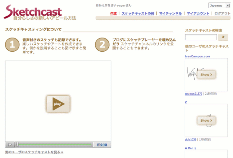Click Show on the Z sketch
The height and width of the screenshot is (158, 233).
(x=206, y=121)
